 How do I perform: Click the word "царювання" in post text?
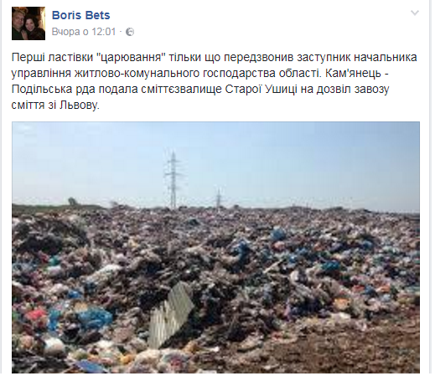131,57
